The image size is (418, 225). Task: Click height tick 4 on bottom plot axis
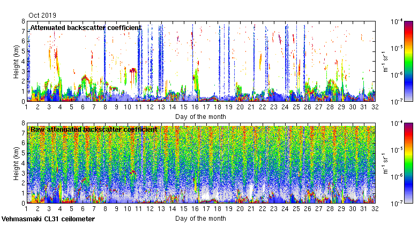23,163
